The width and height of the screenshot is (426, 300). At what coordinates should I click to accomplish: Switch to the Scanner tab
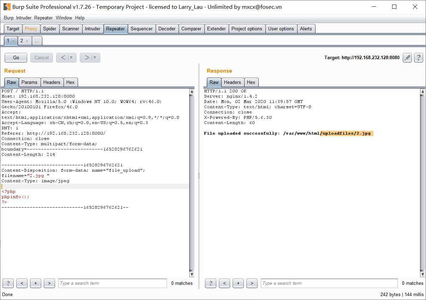tap(71, 29)
